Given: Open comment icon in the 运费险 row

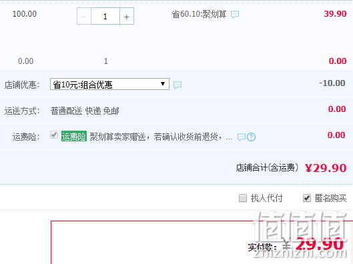Looking at the screenshot, I should (242, 137).
